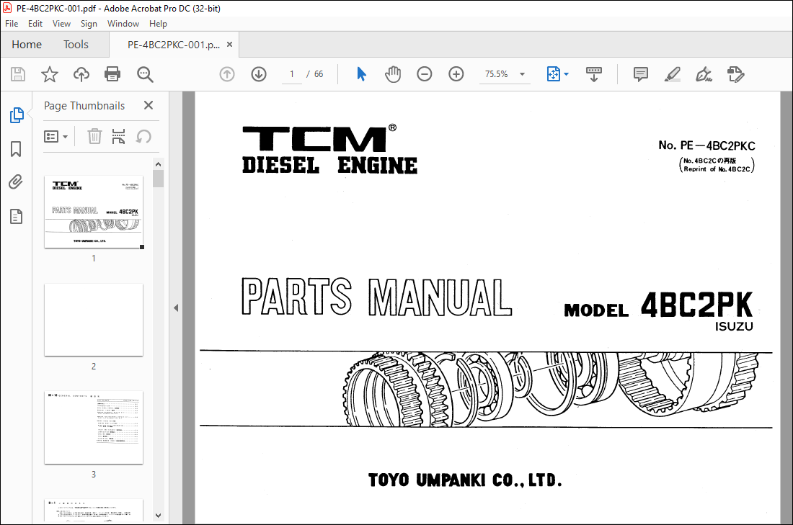Go to next page arrow

[259, 74]
